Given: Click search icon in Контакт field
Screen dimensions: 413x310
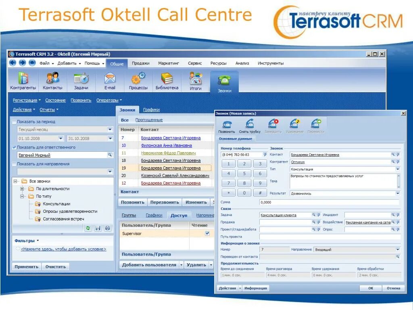Looking at the screenshot, I should [x=393, y=155].
